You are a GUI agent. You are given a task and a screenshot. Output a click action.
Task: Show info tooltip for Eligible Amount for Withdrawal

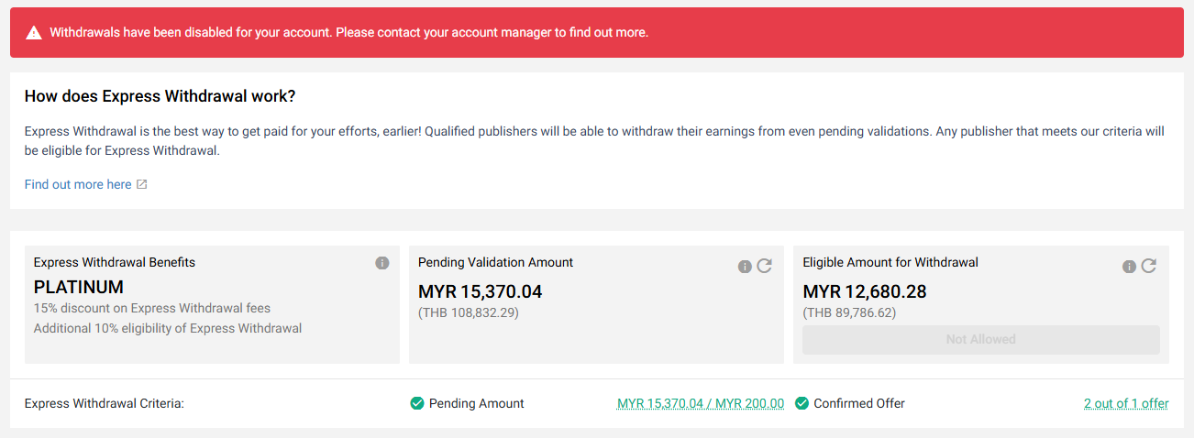(1130, 267)
